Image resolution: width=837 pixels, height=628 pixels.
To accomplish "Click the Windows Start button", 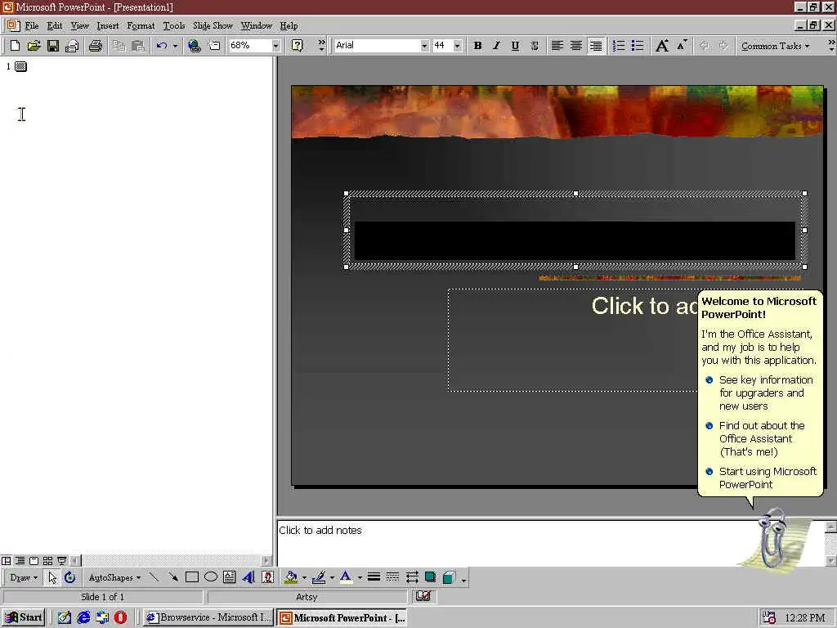I will click(x=24, y=617).
